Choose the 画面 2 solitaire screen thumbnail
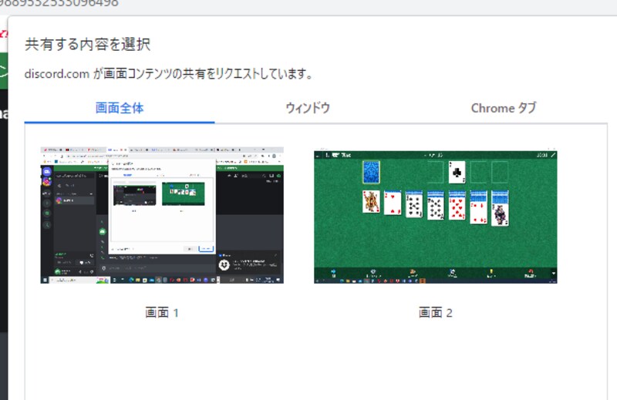617x400 pixels. click(x=435, y=216)
